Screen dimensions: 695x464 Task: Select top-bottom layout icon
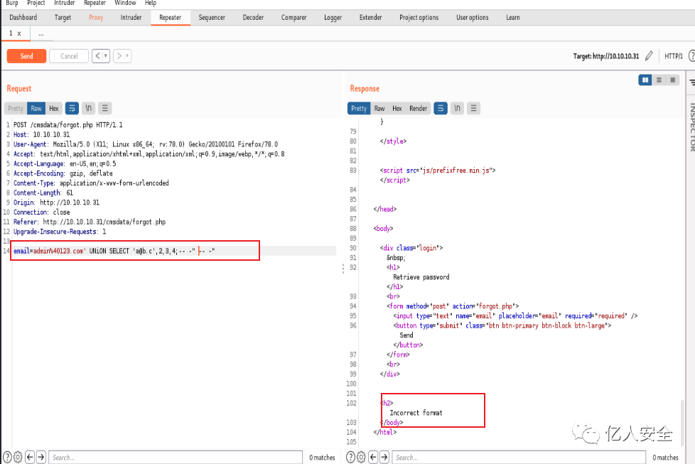coord(659,80)
